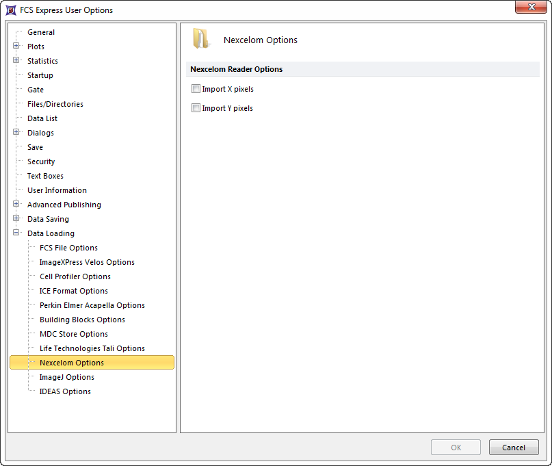Click the FCS Express title bar icon

(x=11, y=10)
